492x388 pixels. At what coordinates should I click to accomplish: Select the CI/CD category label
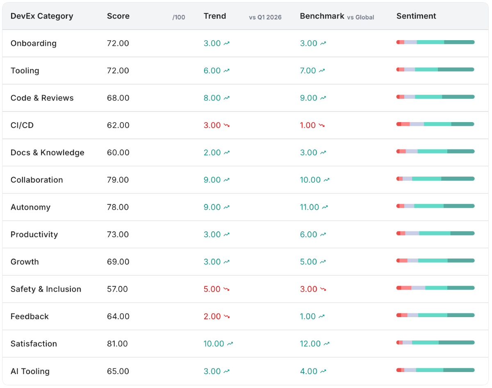22,125
